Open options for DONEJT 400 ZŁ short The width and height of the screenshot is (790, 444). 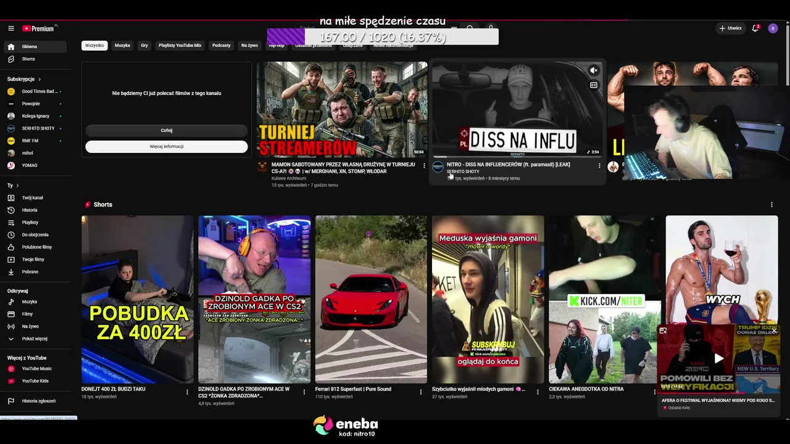[x=187, y=392]
